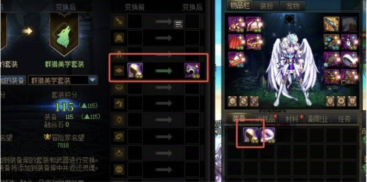Open the 宠物 tab
The image size is (367, 182).
pyautogui.click(x=293, y=6)
